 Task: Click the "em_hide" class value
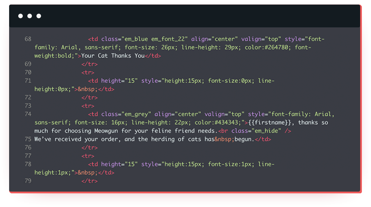(x=266, y=131)
